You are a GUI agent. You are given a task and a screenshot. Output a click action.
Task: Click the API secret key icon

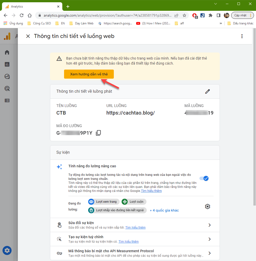(60, 253)
